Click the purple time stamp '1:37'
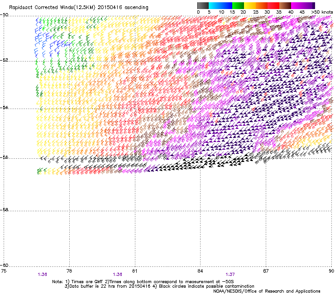335x294 pixels. coord(230,275)
